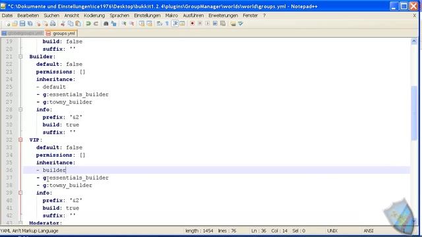The height and width of the screenshot is (237, 422).
Task: Cut selection with the scissors icon
Action: tap(63, 24)
